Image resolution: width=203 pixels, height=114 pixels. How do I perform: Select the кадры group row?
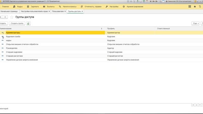(101, 41)
